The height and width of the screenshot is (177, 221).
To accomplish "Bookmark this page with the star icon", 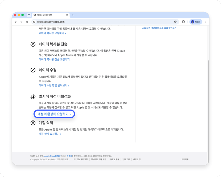I will tap(175, 22).
